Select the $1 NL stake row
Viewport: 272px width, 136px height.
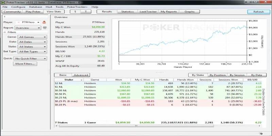pyautogui.click(x=158, y=87)
